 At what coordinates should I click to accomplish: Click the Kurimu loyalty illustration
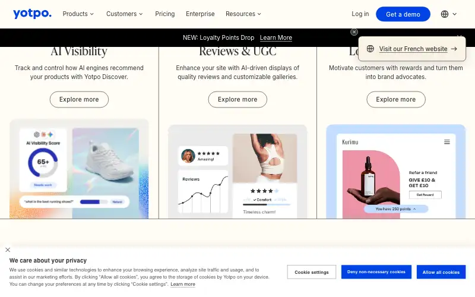(395, 172)
